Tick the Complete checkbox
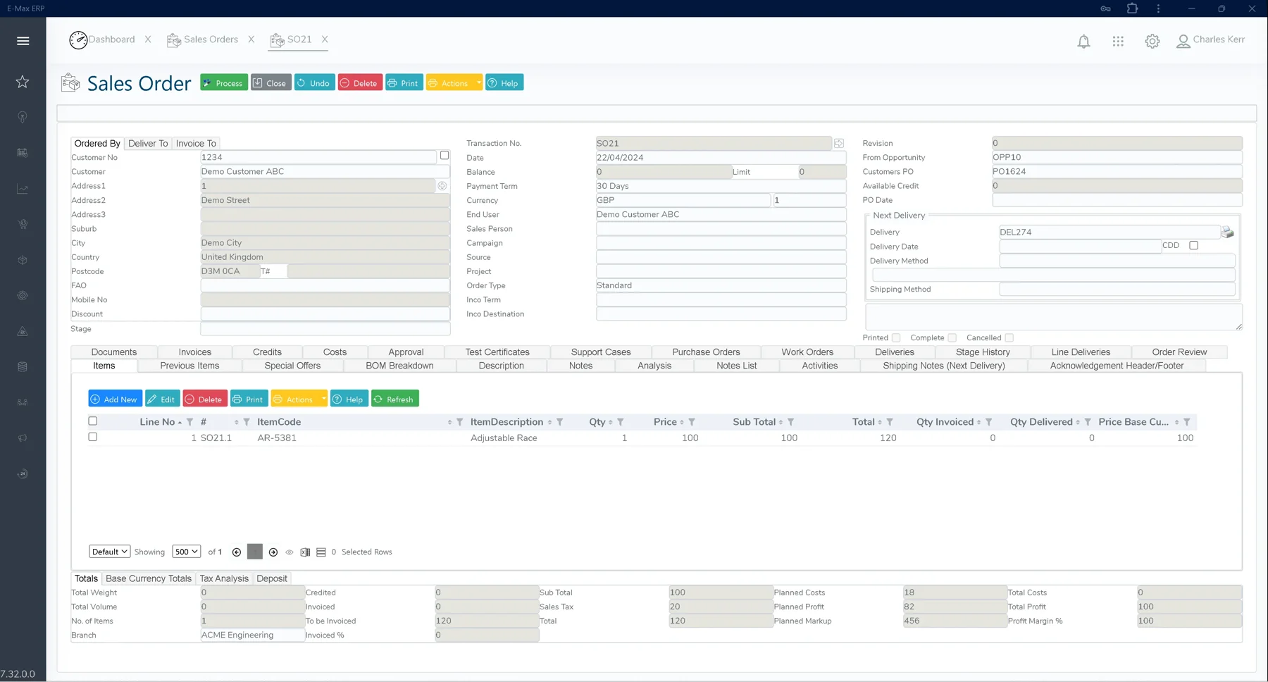 tap(952, 337)
